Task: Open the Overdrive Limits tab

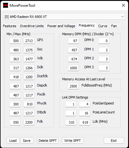Action: [32, 26]
